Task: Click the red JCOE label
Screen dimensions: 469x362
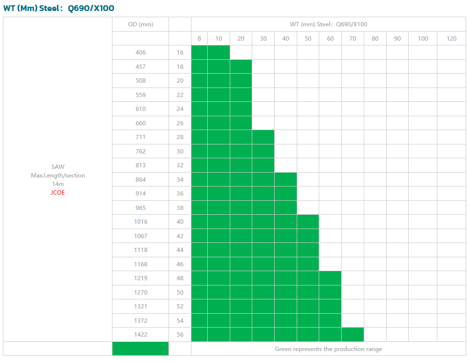Action: pyautogui.click(x=57, y=193)
